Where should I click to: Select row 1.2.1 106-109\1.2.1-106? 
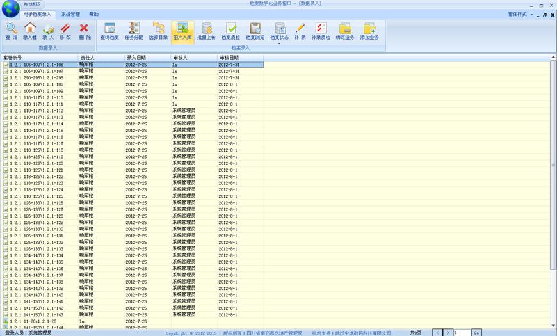(x=133, y=65)
